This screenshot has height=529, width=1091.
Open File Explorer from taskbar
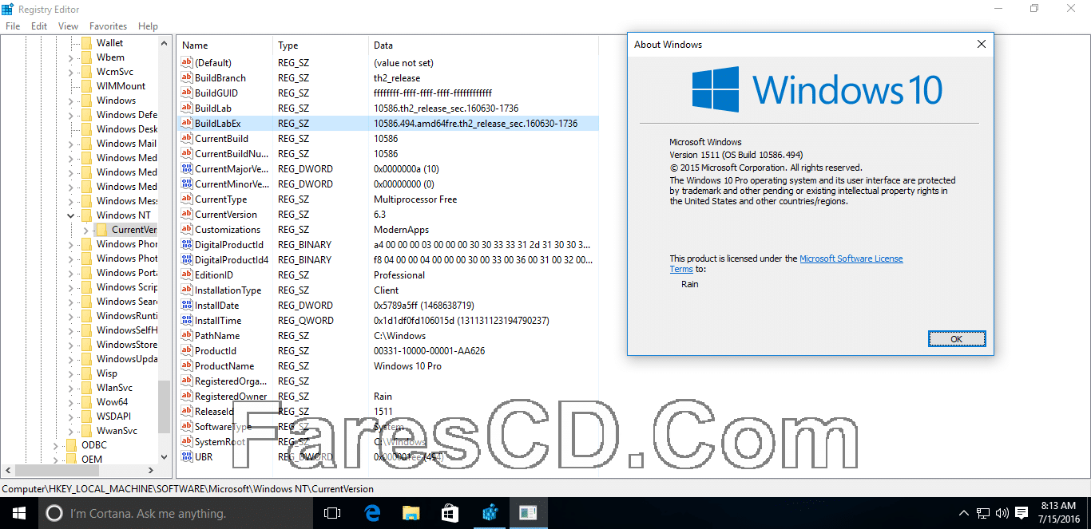coord(411,513)
